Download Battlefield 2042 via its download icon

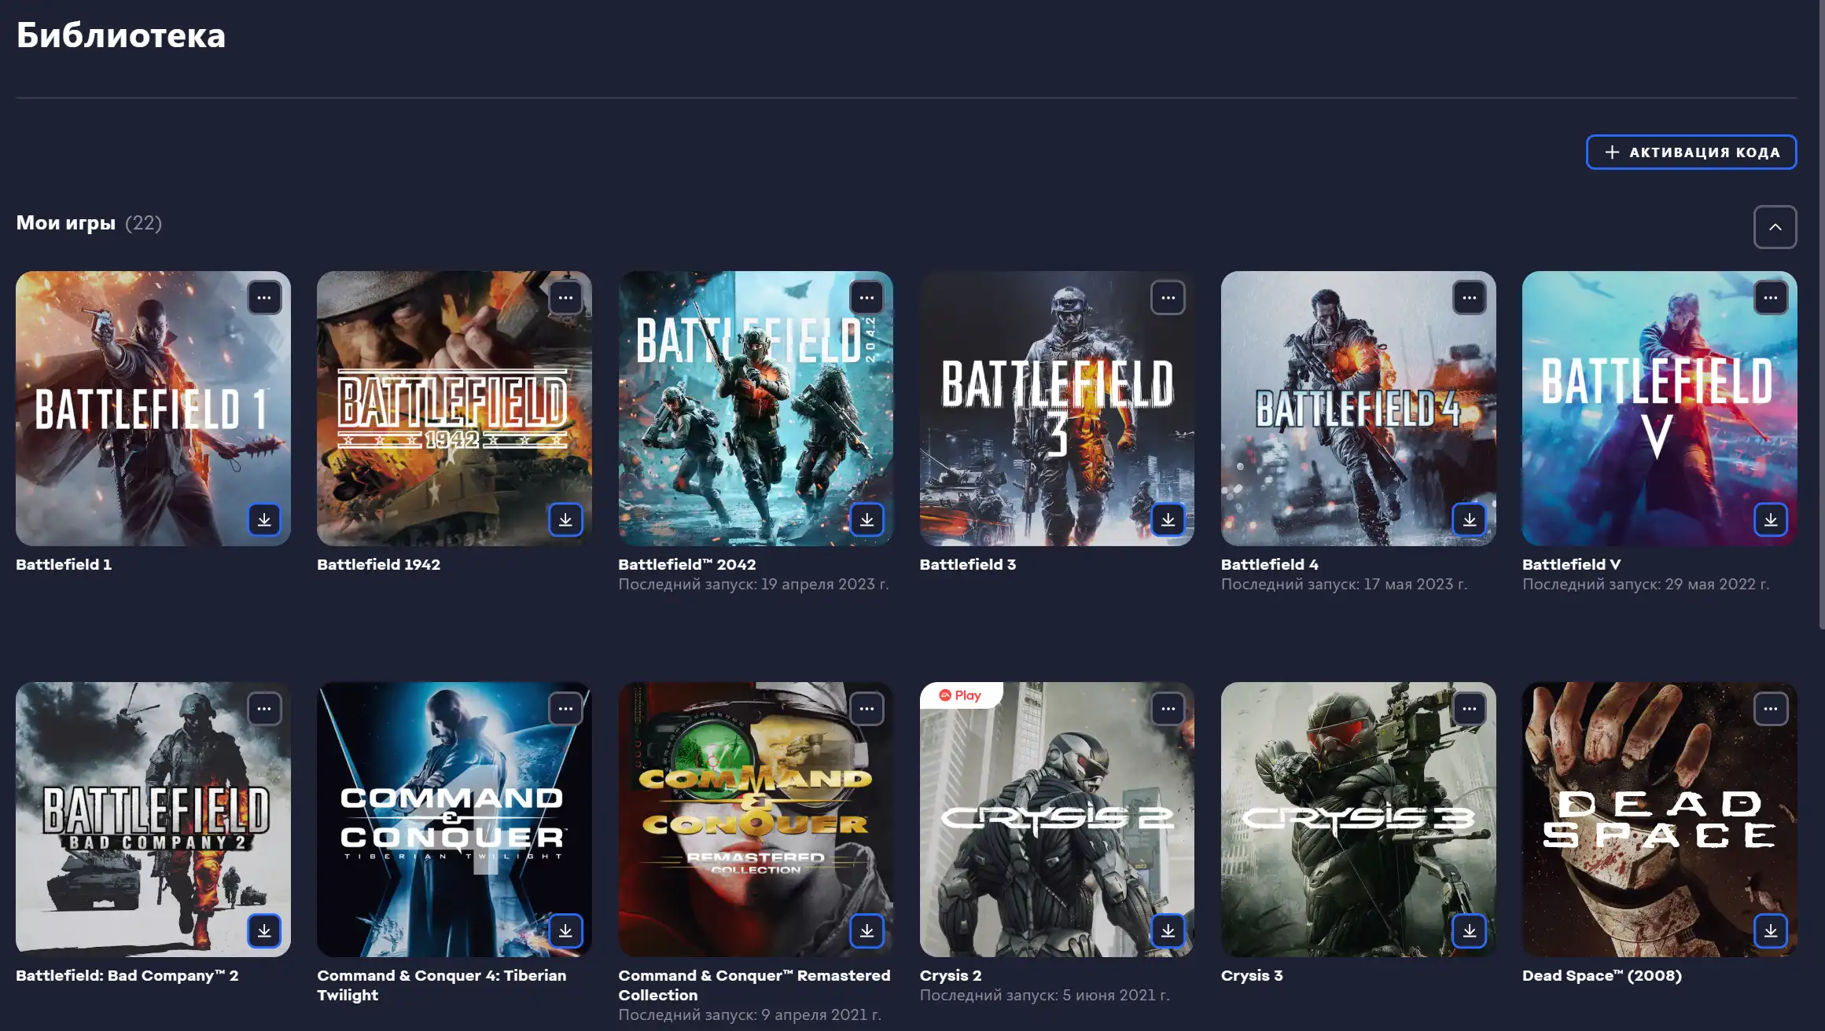(x=867, y=519)
